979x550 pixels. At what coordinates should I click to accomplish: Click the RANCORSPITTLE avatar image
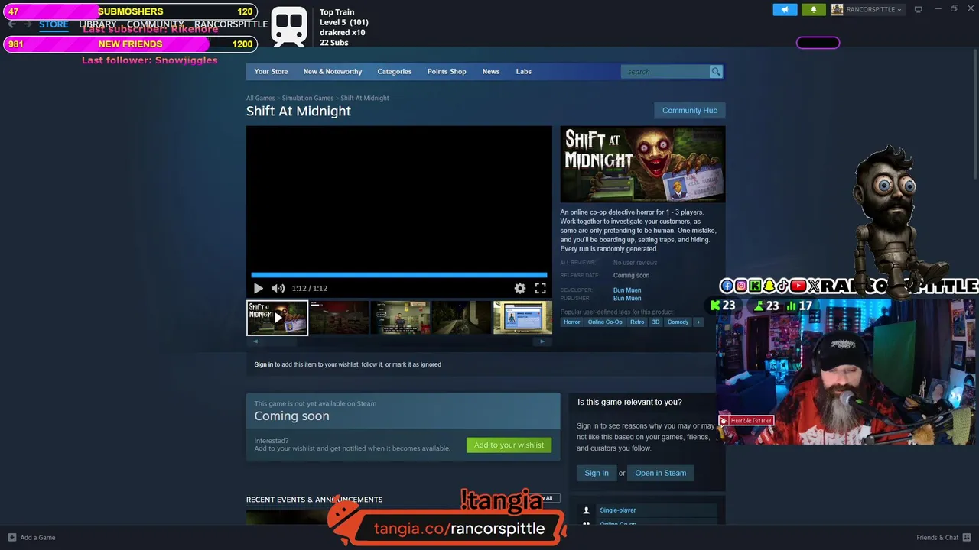point(837,9)
